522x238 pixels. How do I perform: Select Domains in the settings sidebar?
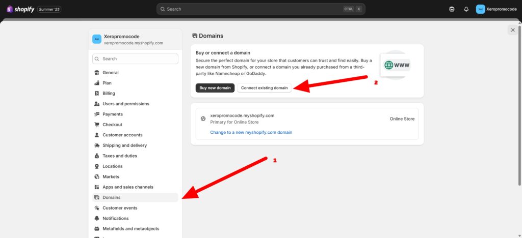click(x=135, y=197)
